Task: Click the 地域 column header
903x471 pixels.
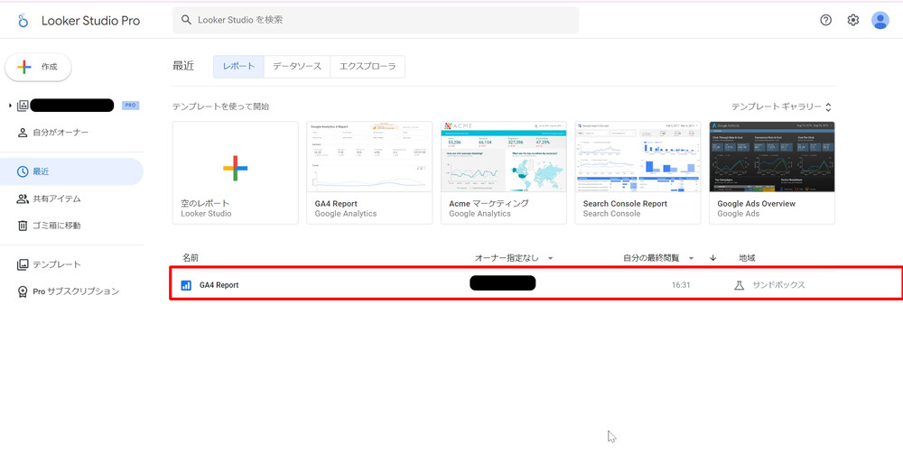Action: click(x=747, y=258)
